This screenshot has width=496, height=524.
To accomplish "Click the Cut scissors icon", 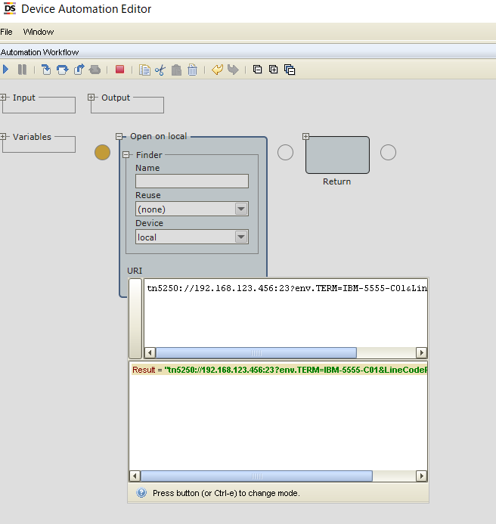I will (x=160, y=70).
